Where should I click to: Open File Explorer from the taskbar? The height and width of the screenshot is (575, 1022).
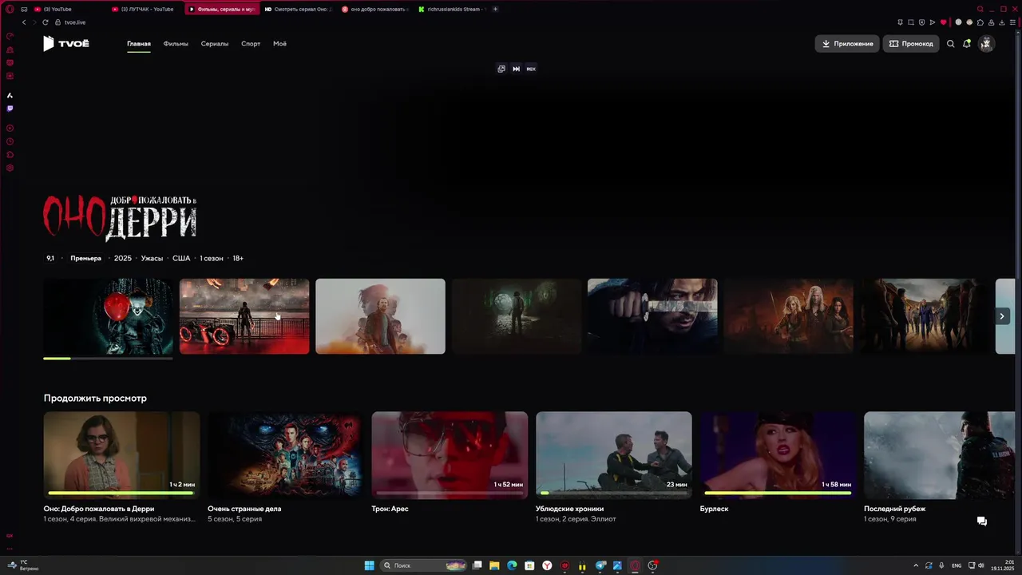494,565
